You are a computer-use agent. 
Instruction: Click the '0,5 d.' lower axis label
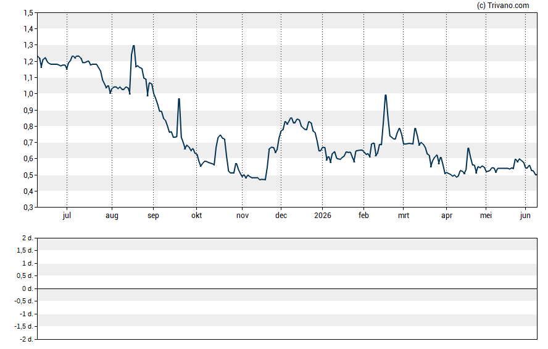coord(25,276)
